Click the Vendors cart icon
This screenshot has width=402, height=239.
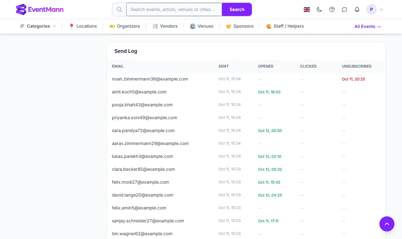click(155, 26)
